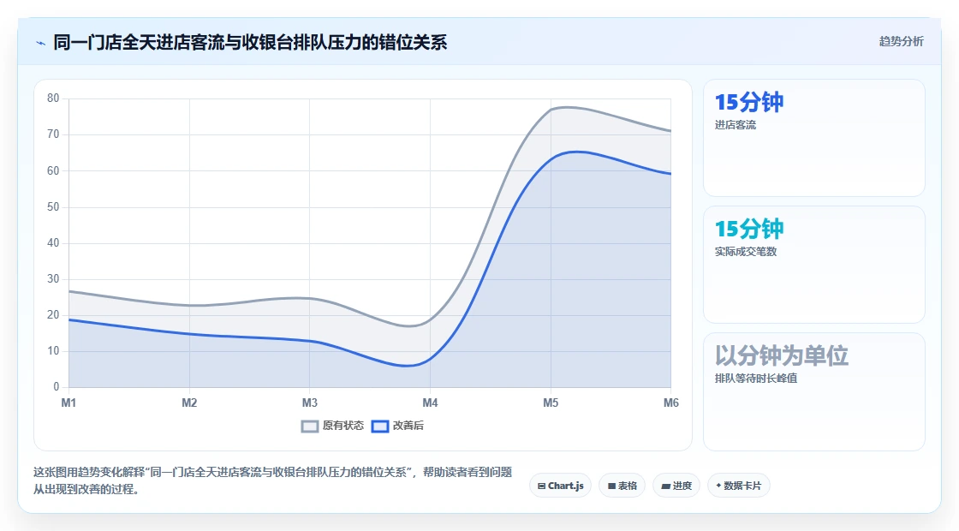Click the 80 value on y-axis
This screenshot has width=959, height=531.
coord(53,98)
